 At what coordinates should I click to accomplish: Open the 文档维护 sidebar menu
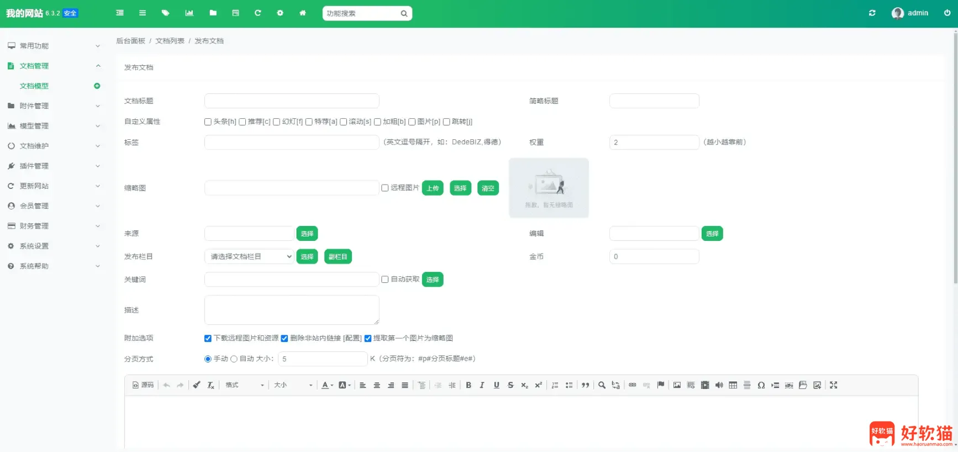(x=54, y=146)
